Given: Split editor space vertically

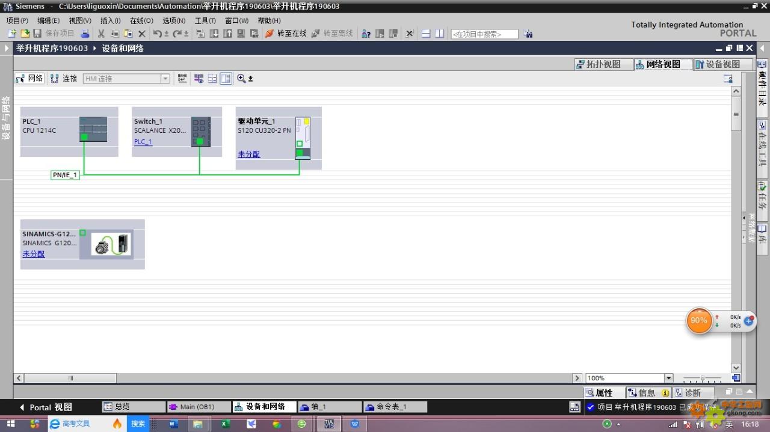Looking at the screenshot, I should click(440, 34).
